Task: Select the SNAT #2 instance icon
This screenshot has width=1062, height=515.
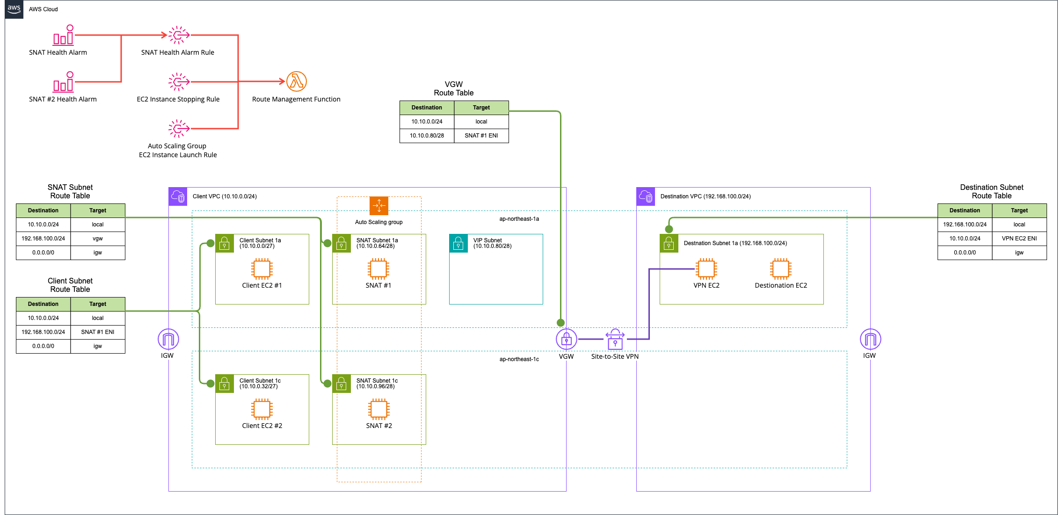Action: pyautogui.click(x=378, y=409)
